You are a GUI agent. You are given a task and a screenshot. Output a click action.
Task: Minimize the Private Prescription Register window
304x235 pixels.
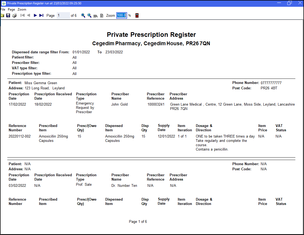tap(279, 3)
